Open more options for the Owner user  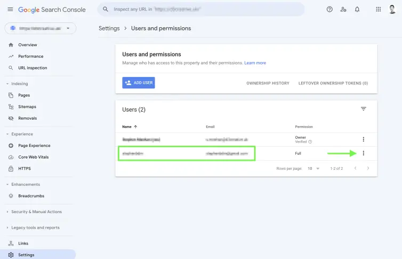(364, 139)
